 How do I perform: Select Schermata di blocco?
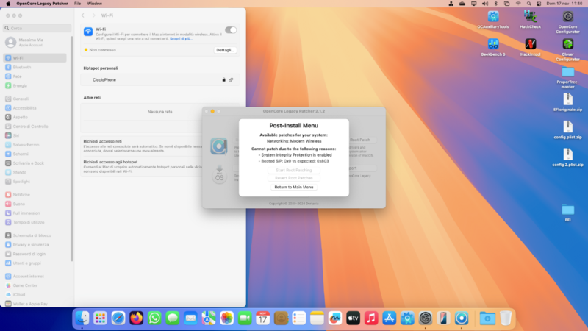35,235
